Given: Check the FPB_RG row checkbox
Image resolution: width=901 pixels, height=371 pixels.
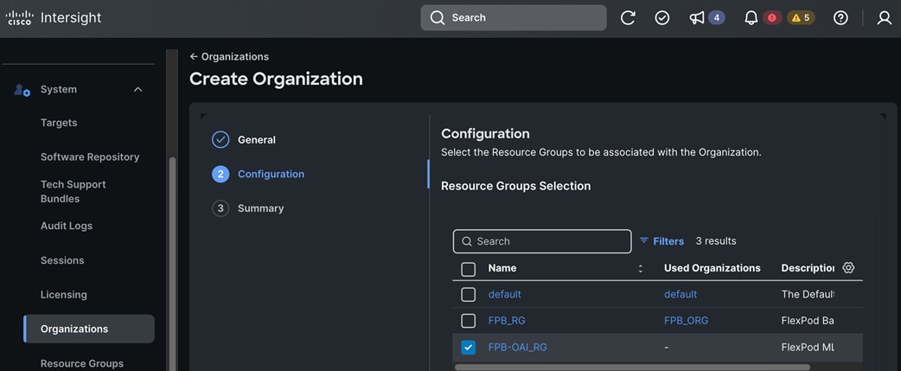Looking at the screenshot, I should [469, 321].
